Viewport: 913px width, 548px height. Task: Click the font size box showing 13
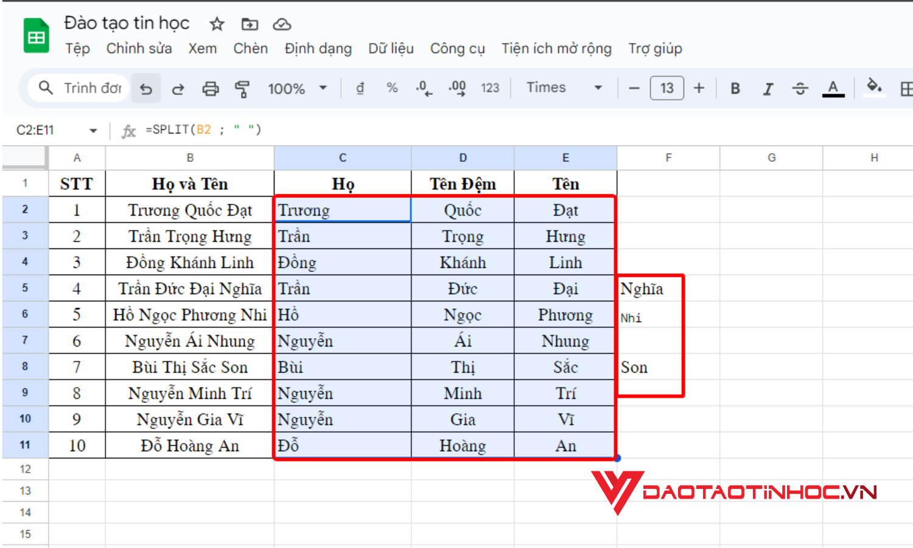[x=667, y=88]
